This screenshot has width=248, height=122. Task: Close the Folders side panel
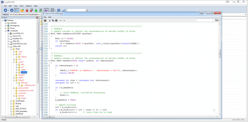click(37, 17)
